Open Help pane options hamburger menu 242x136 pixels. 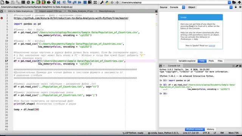coord(240,7)
